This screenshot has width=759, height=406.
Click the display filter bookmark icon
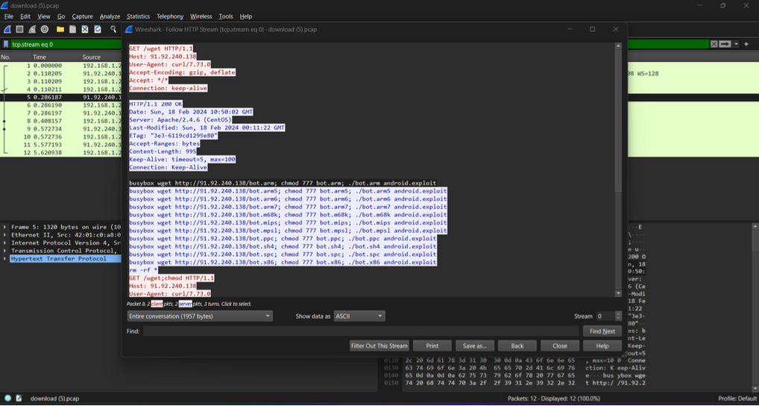(x=6, y=44)
